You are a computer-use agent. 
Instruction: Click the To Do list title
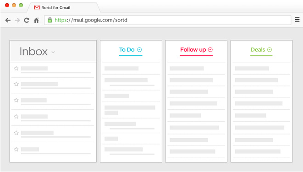pos(127,50)
